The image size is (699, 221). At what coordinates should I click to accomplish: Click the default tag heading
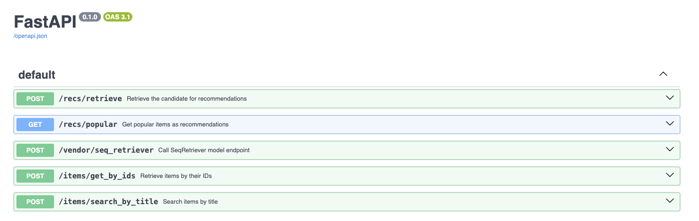pos(37,75)
